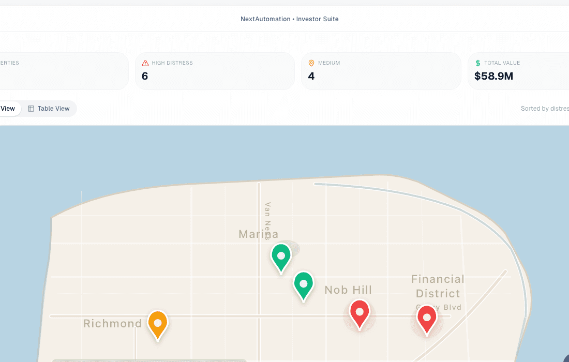Image resolution: width=569 pixels, height=362 pixels.
Task: Click the green dollar sign icon
Action: [477, 63]
